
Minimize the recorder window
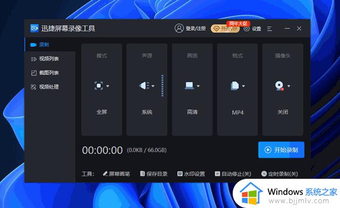coord(287,28)
